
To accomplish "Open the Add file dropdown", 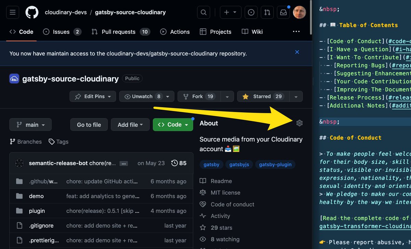I will pos(130,125).
